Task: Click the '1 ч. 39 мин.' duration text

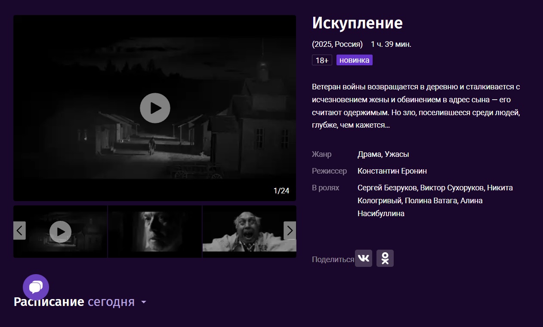Action: 391,44
